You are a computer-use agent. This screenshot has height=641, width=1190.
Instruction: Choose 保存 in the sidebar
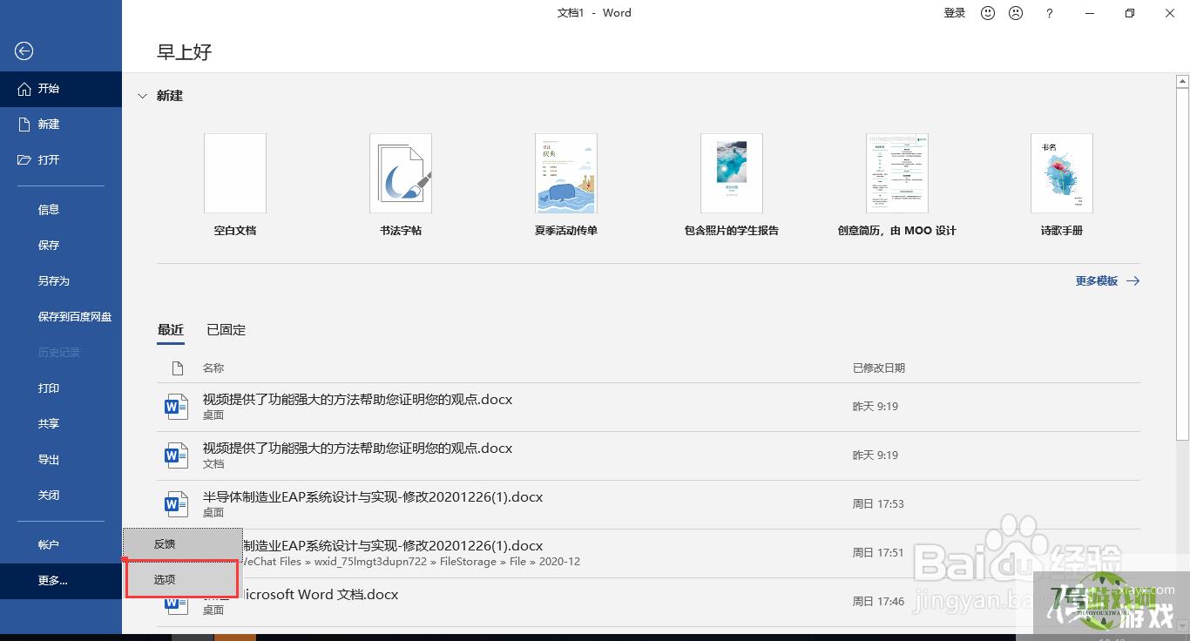(x=61, y=246)
